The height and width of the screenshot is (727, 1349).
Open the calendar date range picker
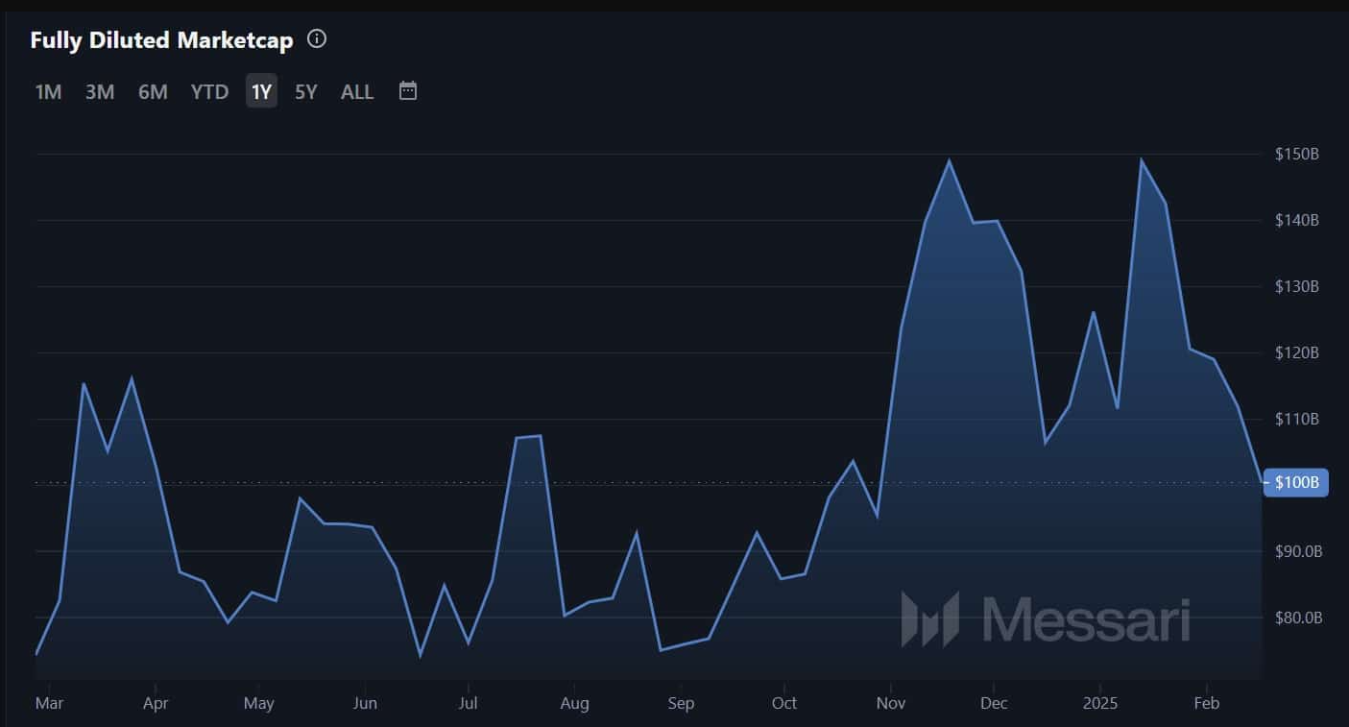coord(408,91)
